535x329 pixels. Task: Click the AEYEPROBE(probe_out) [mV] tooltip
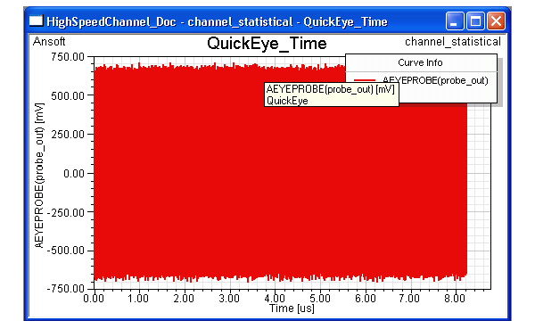332,95
